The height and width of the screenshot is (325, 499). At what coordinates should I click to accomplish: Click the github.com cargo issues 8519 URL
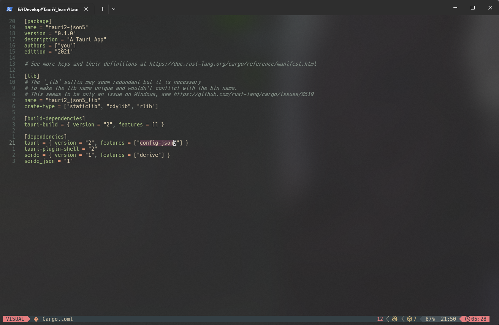[244, 94]
